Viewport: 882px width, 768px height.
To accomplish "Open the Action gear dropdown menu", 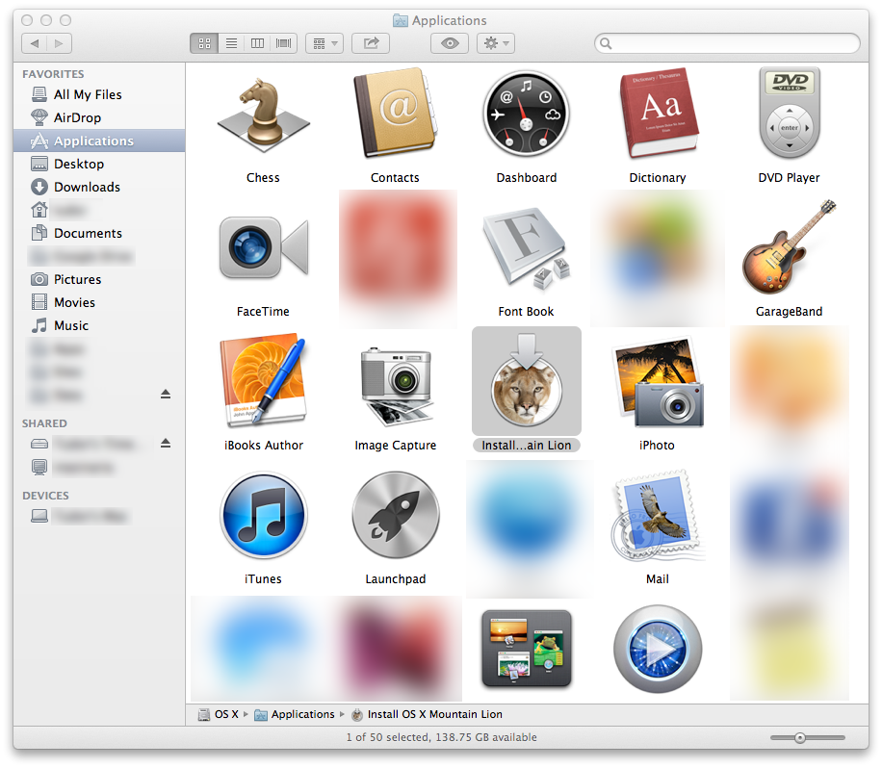I will tap(496, 43).
